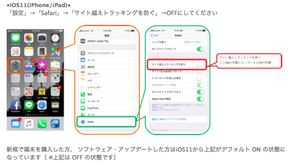Open the Facebook app
The width and height of the screenshot is (288, 164).
16,105
